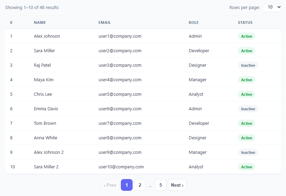Viewport: 286px width, 196px height.
Task: Click the 'Showing 1–10 of 48 results' text
Action: tap(32, 8)
